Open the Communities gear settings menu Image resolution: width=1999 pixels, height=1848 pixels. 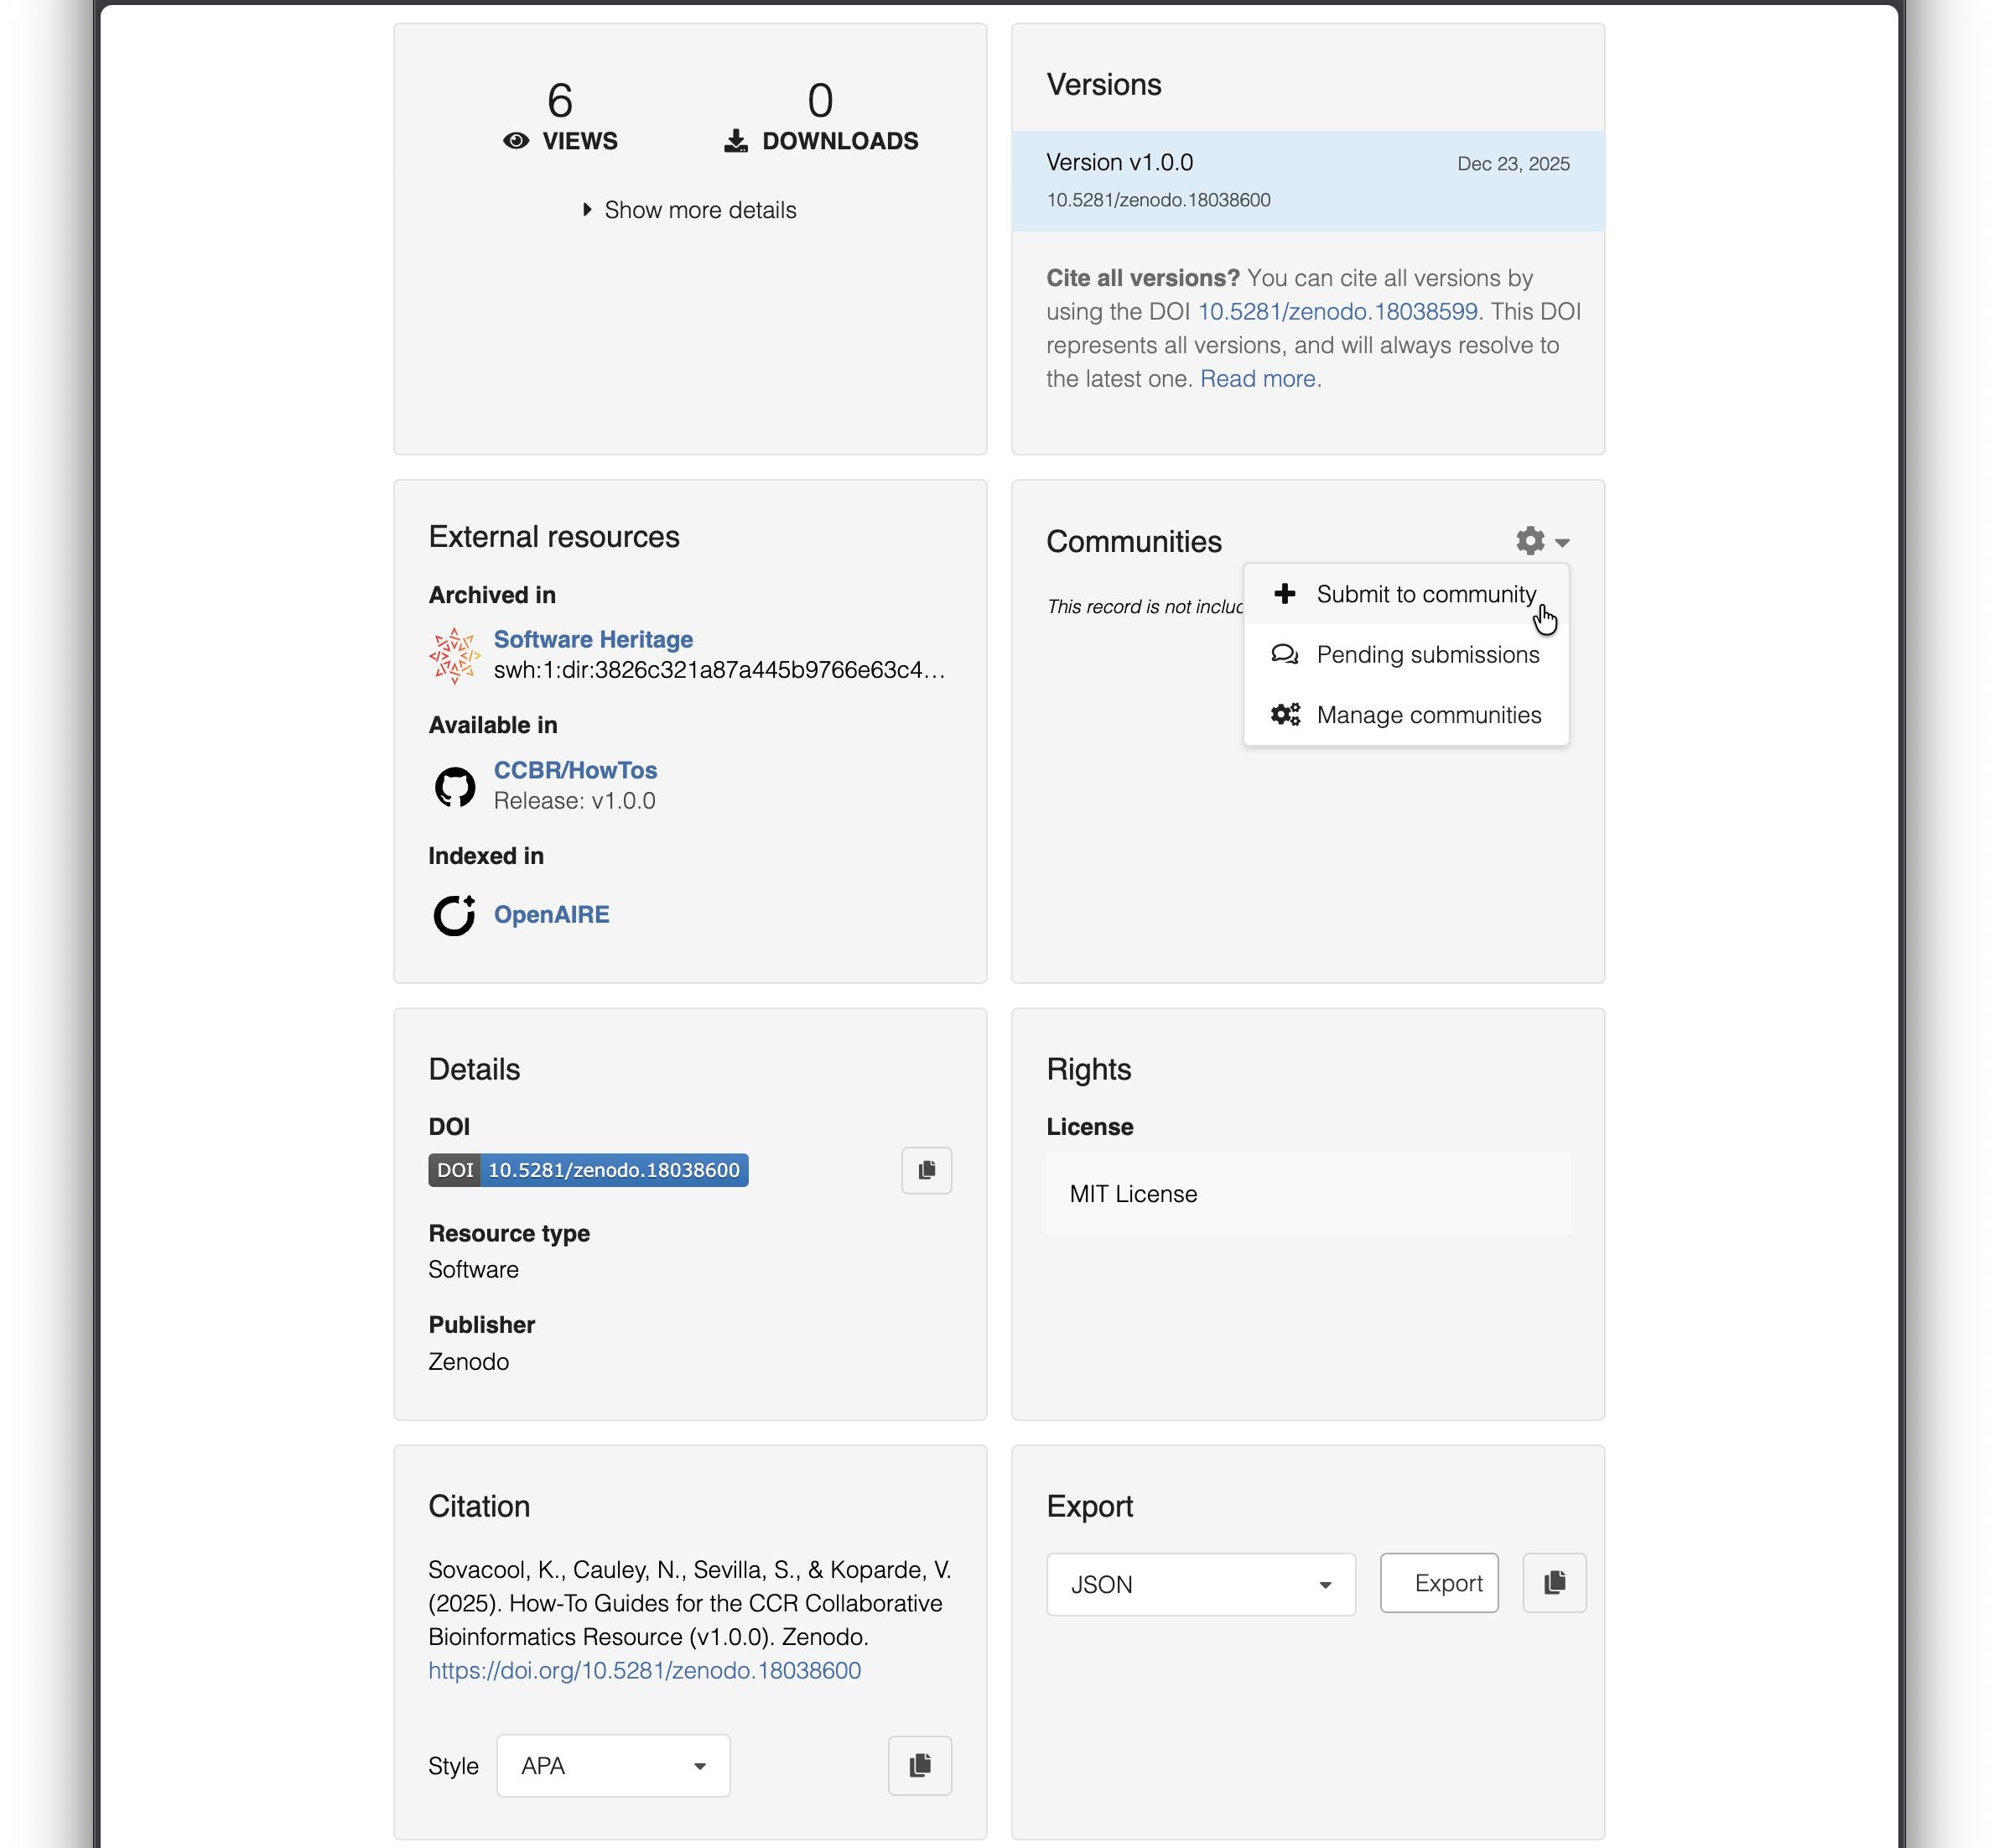(x=1541, y=541)
